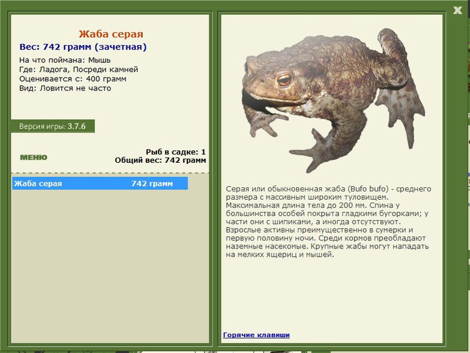470x353 pixels.
Task: Click the Рыб в садке: 1 text
Action: [176, 152]
